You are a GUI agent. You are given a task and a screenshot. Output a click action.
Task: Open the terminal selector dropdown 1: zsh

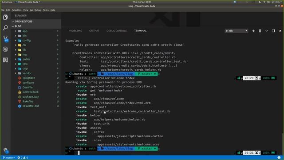(236, 31)
